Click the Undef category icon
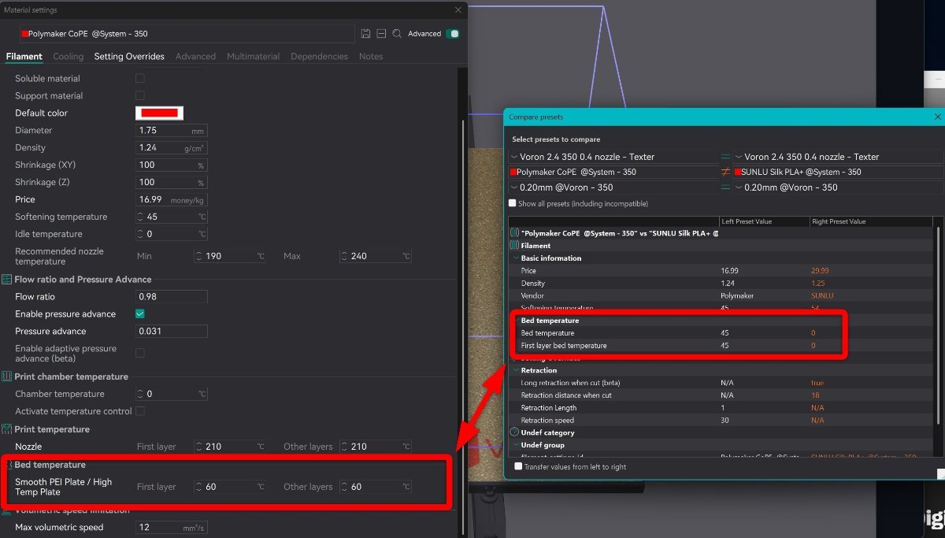945x538 pixels. click(x=514, y=432)
